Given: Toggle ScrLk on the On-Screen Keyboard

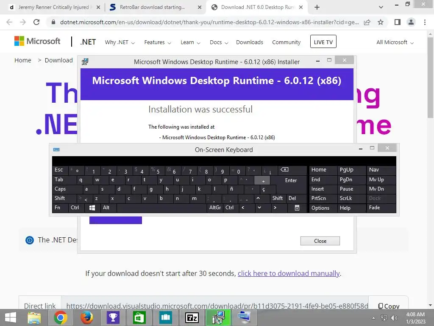Looking at the screenshot, I should [351, 198].
